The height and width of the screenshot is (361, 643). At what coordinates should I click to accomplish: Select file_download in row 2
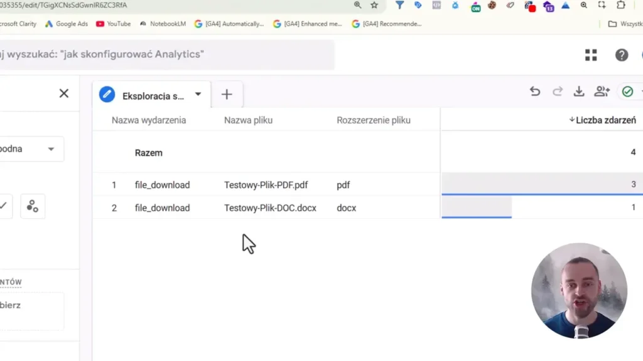point(163,208)
